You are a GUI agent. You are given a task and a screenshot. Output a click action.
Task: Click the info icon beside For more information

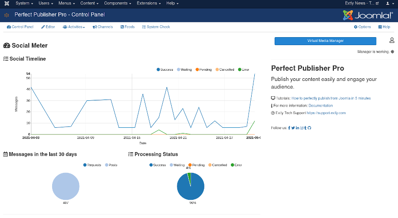[272, 106]
